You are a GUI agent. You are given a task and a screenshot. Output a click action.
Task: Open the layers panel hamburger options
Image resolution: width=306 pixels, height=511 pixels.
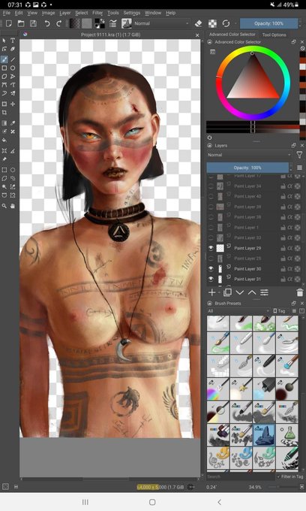coord(300,168)
